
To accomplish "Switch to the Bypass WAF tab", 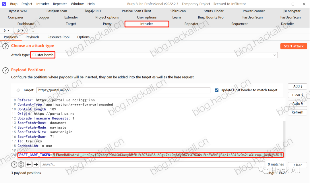I will tap(18, 11).
